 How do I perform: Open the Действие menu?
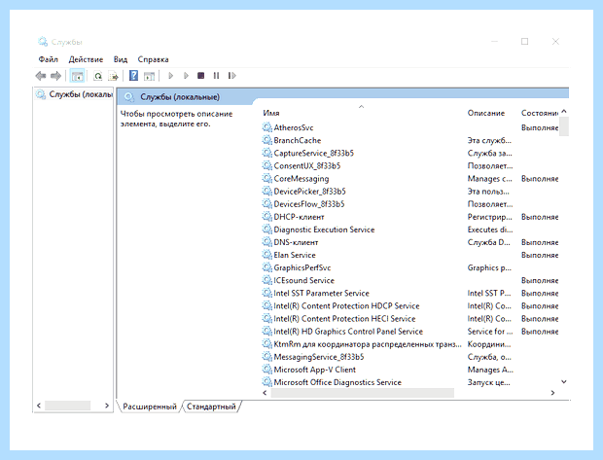click(x=86, y=59)
